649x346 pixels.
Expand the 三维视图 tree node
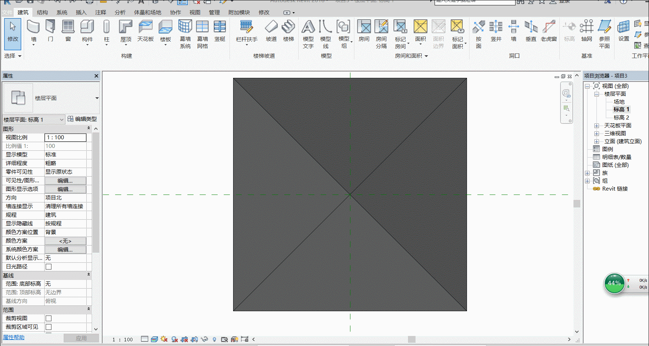pos(596,134)
